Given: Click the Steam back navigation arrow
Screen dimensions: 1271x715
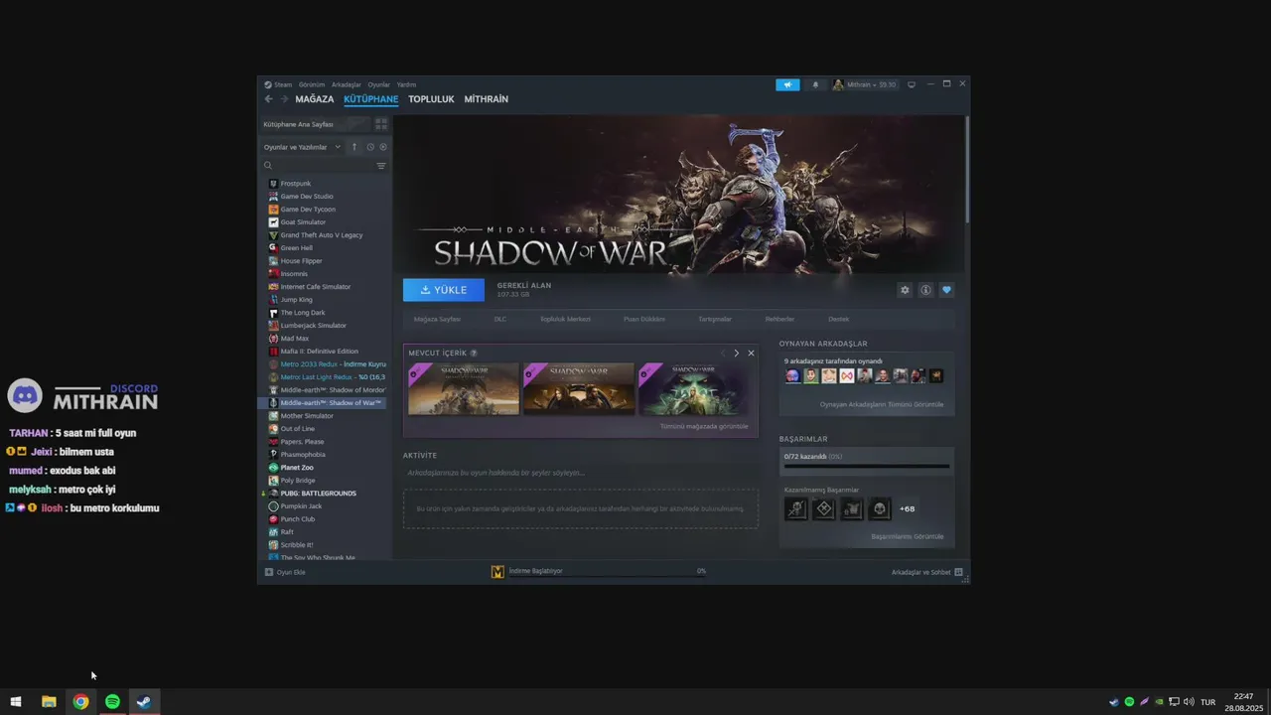Looking at the screenshot, I should [x=268, y=99].
